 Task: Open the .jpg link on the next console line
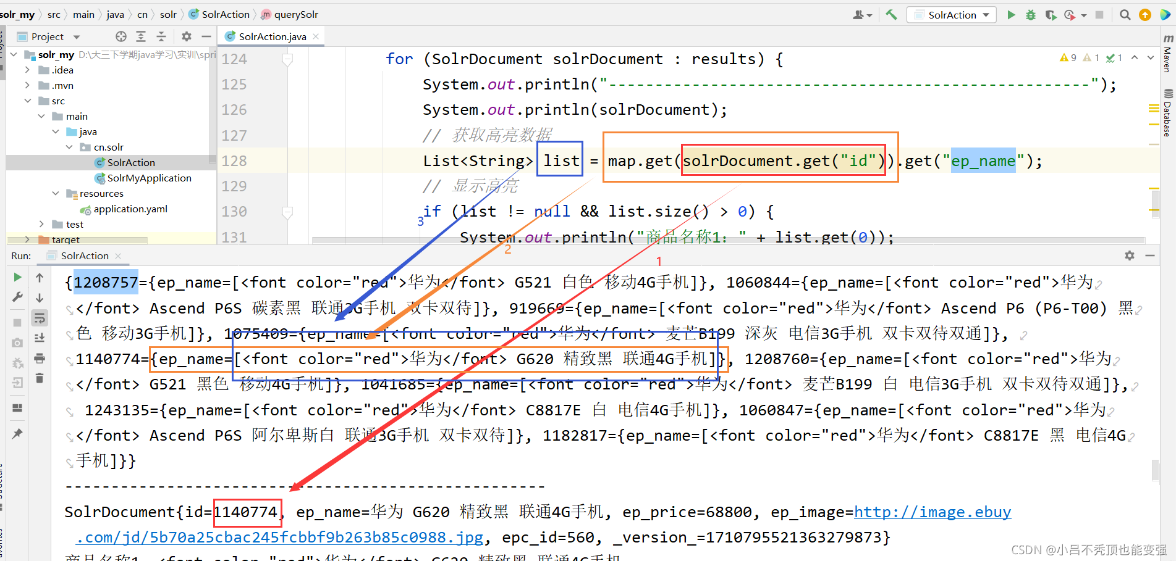(x=279, y=538)
